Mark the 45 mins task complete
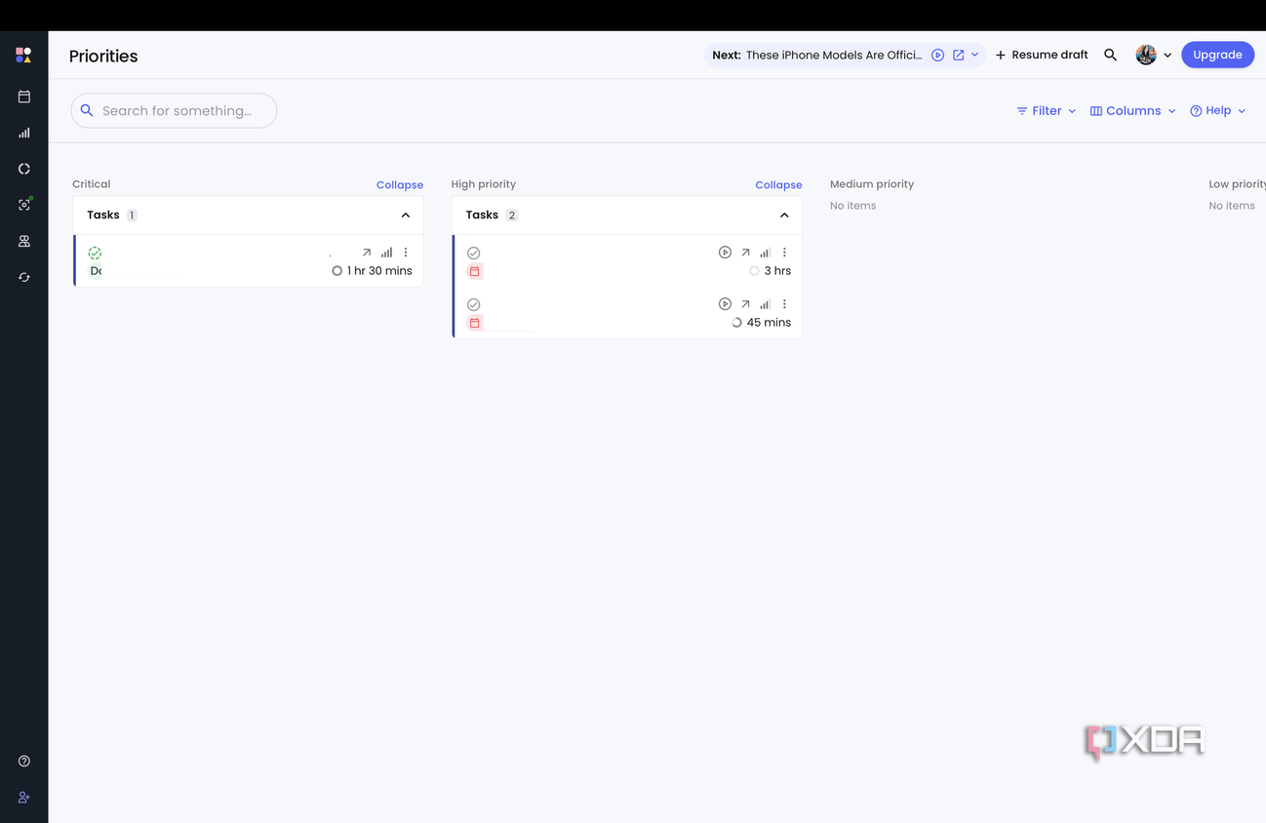 pos(474,304)
